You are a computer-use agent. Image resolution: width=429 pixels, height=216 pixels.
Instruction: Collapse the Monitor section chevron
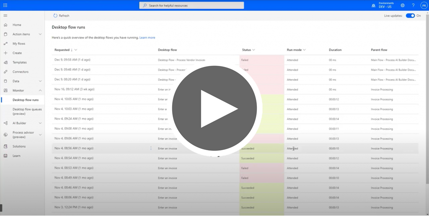click(x=40, y=90)
